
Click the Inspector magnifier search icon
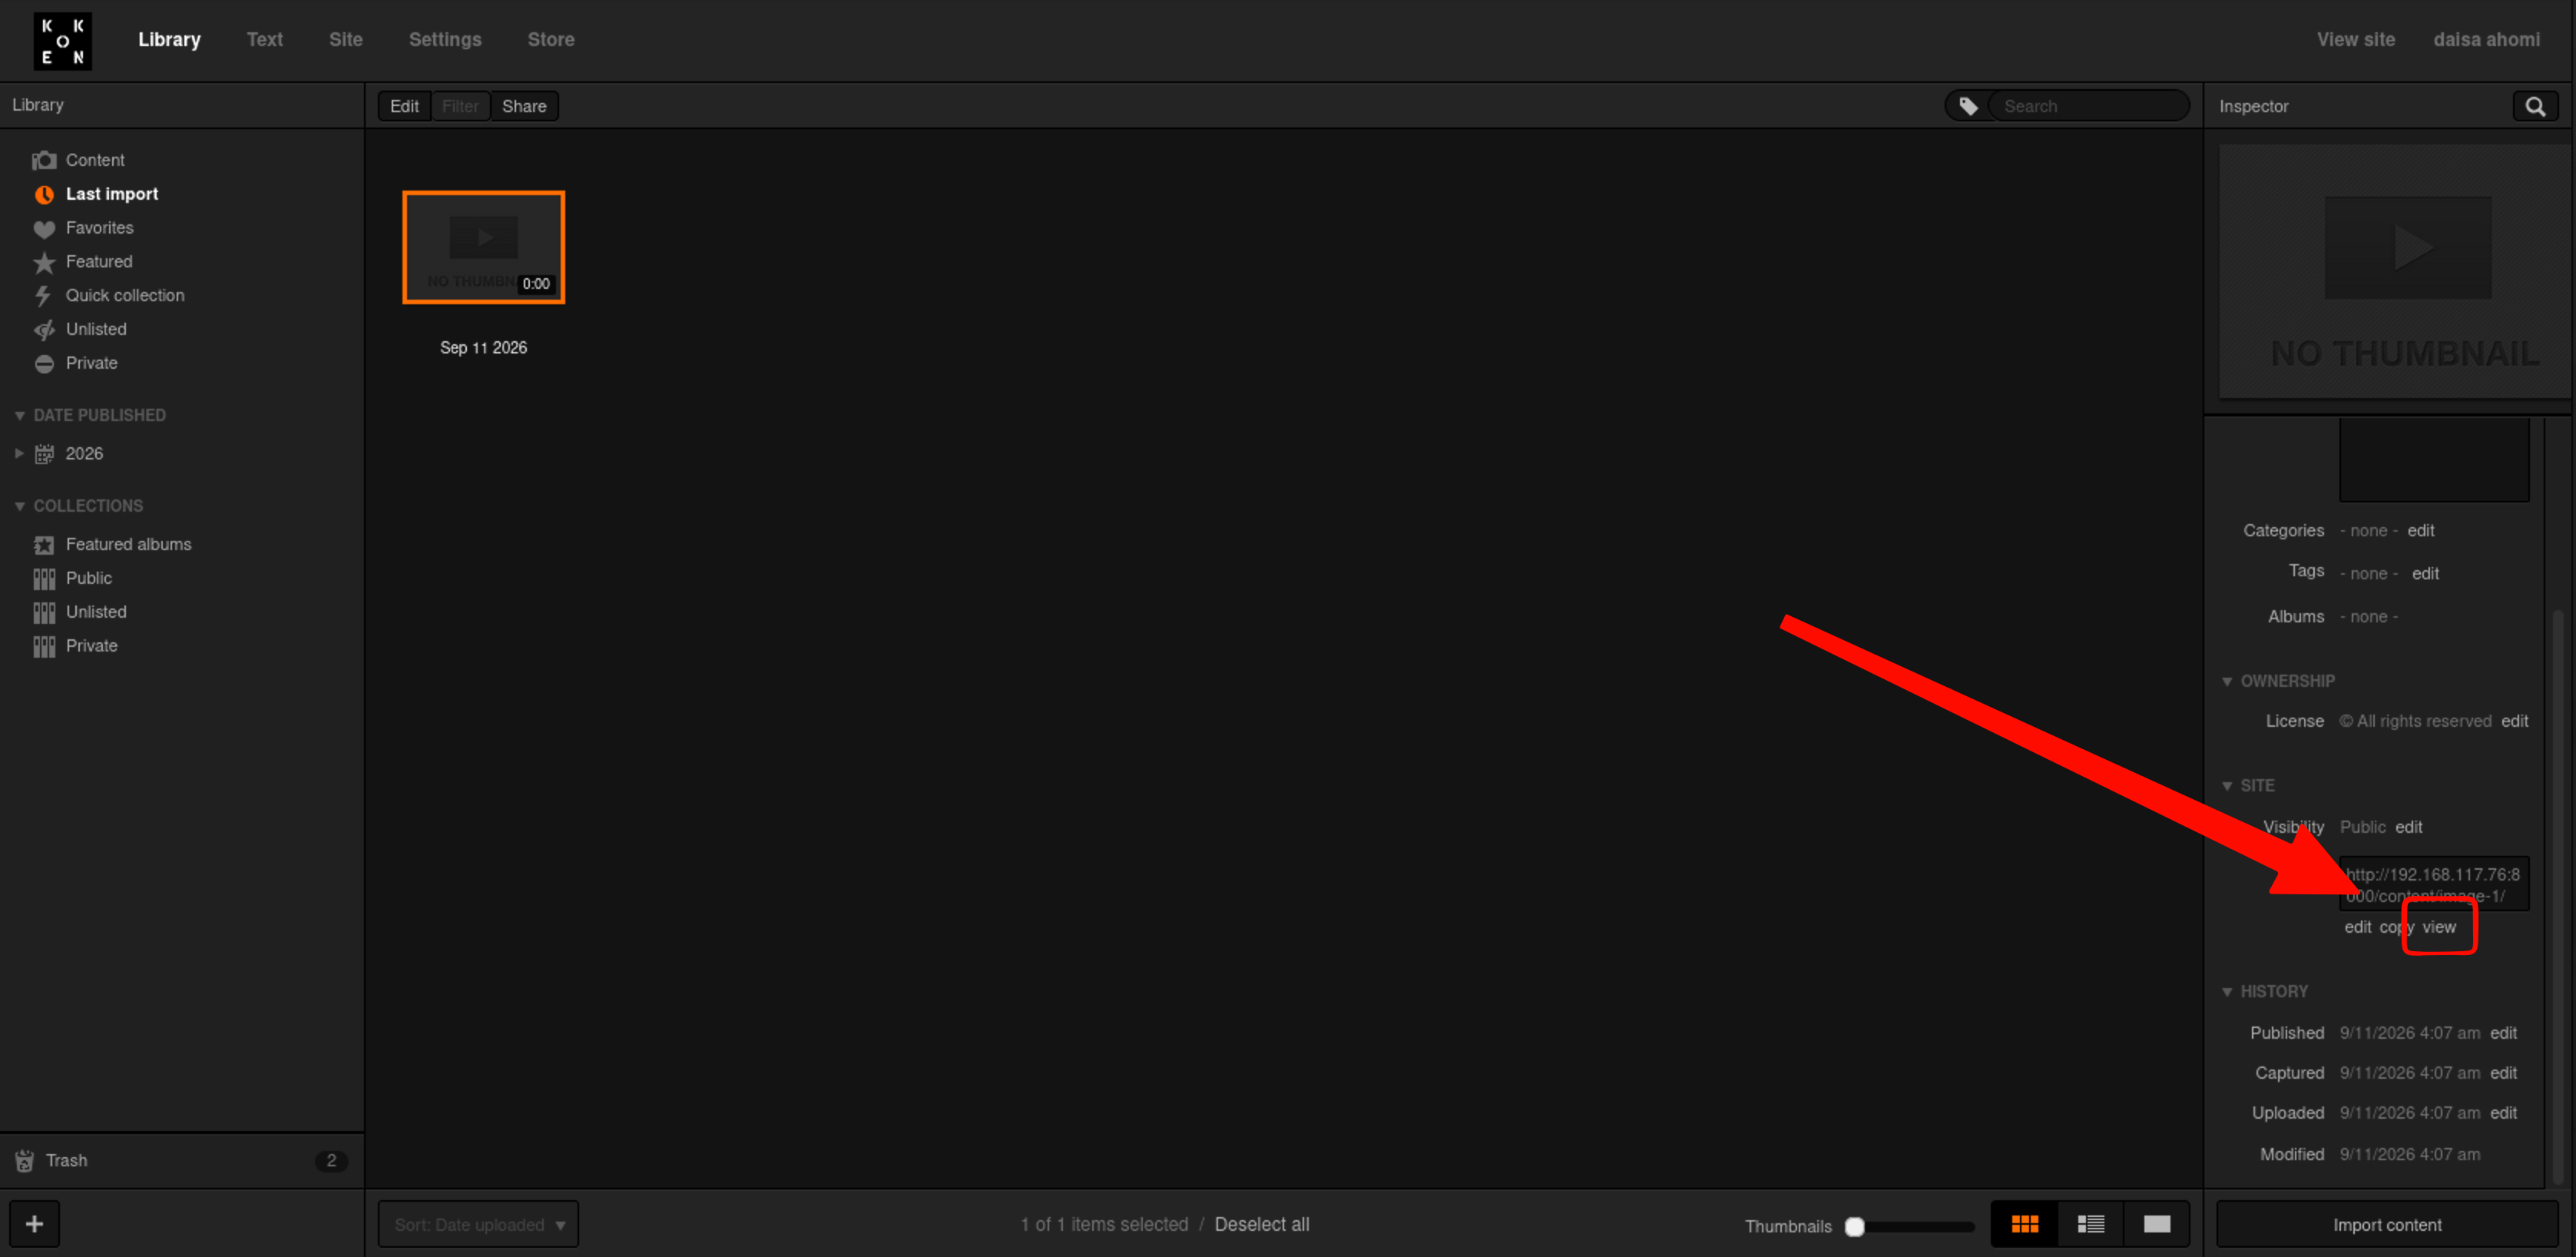(2535, 106)
